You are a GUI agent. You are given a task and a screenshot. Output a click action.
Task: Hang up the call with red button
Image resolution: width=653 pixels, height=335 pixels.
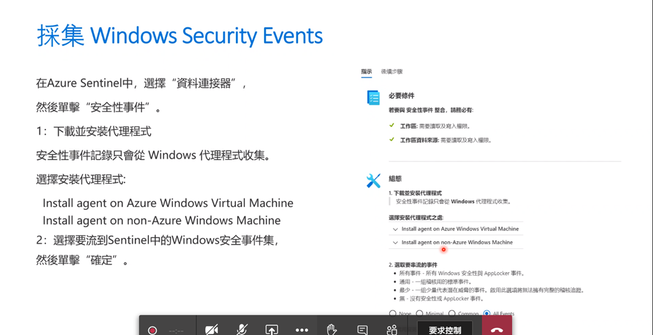coord(497,329)
